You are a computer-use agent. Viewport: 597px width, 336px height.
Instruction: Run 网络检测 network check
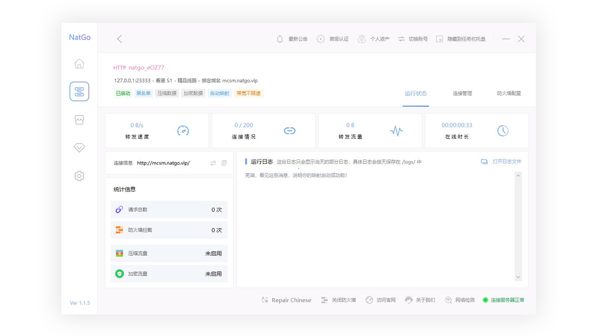click(460, 300)
